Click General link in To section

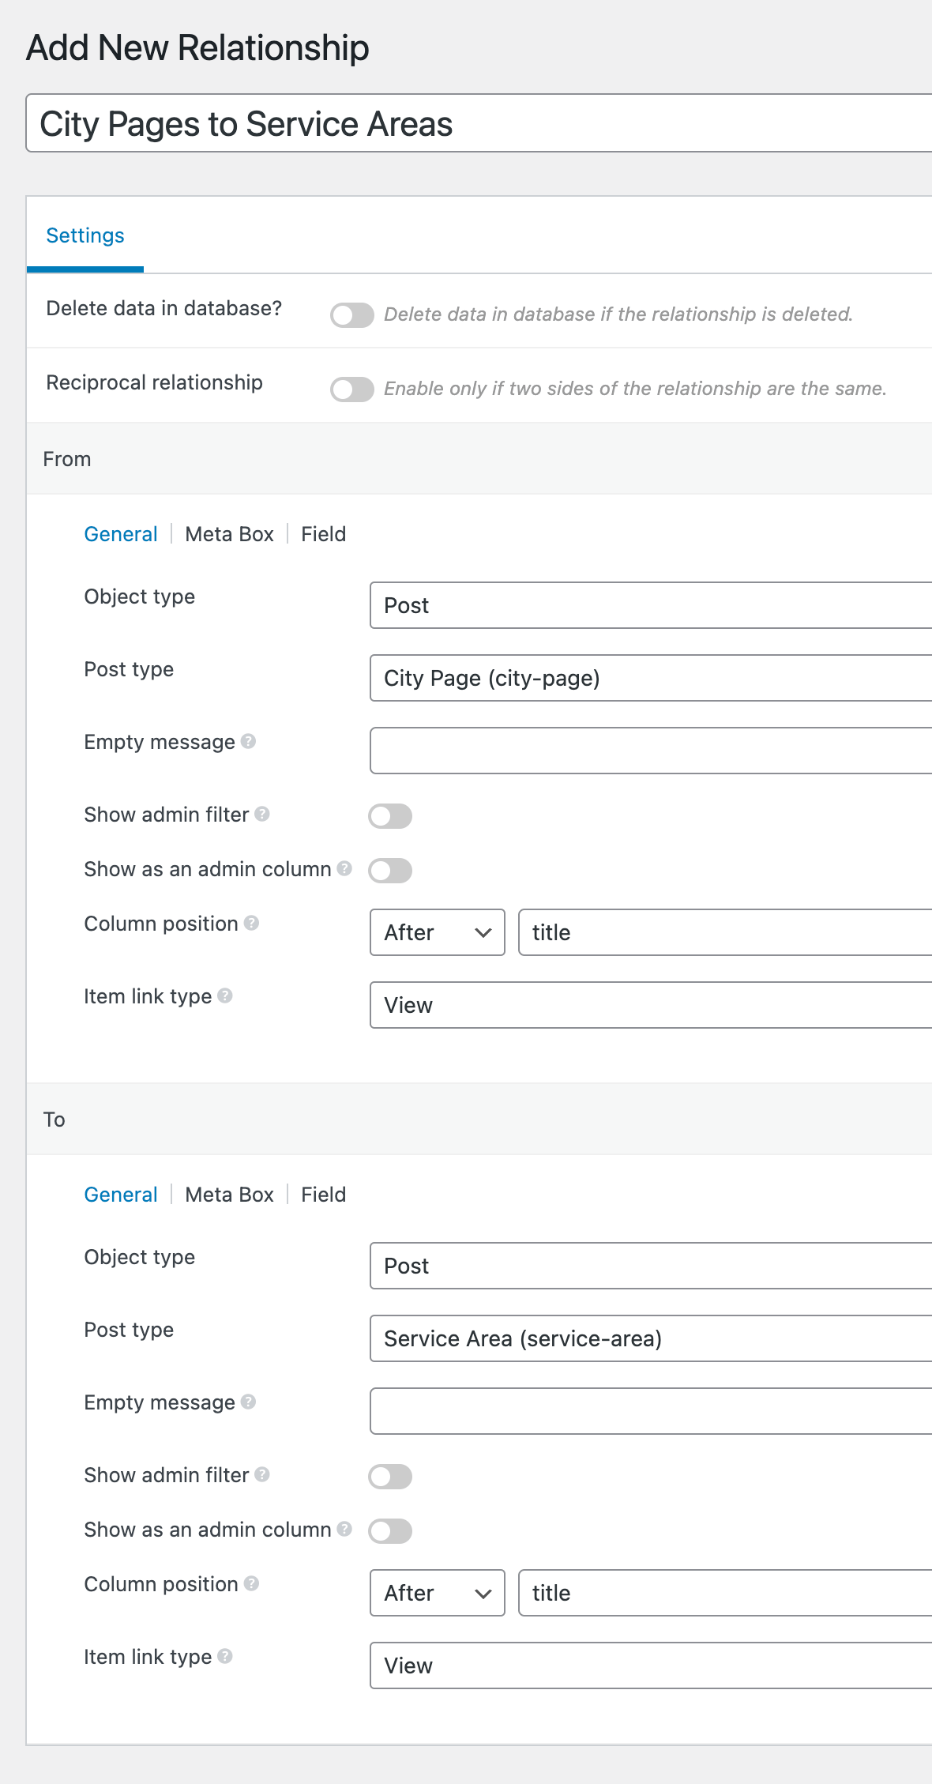coord(121,1195)
